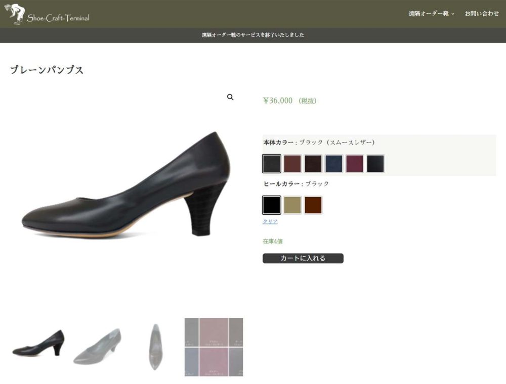Open the front-view pump thumbnail

coord(156,346)
